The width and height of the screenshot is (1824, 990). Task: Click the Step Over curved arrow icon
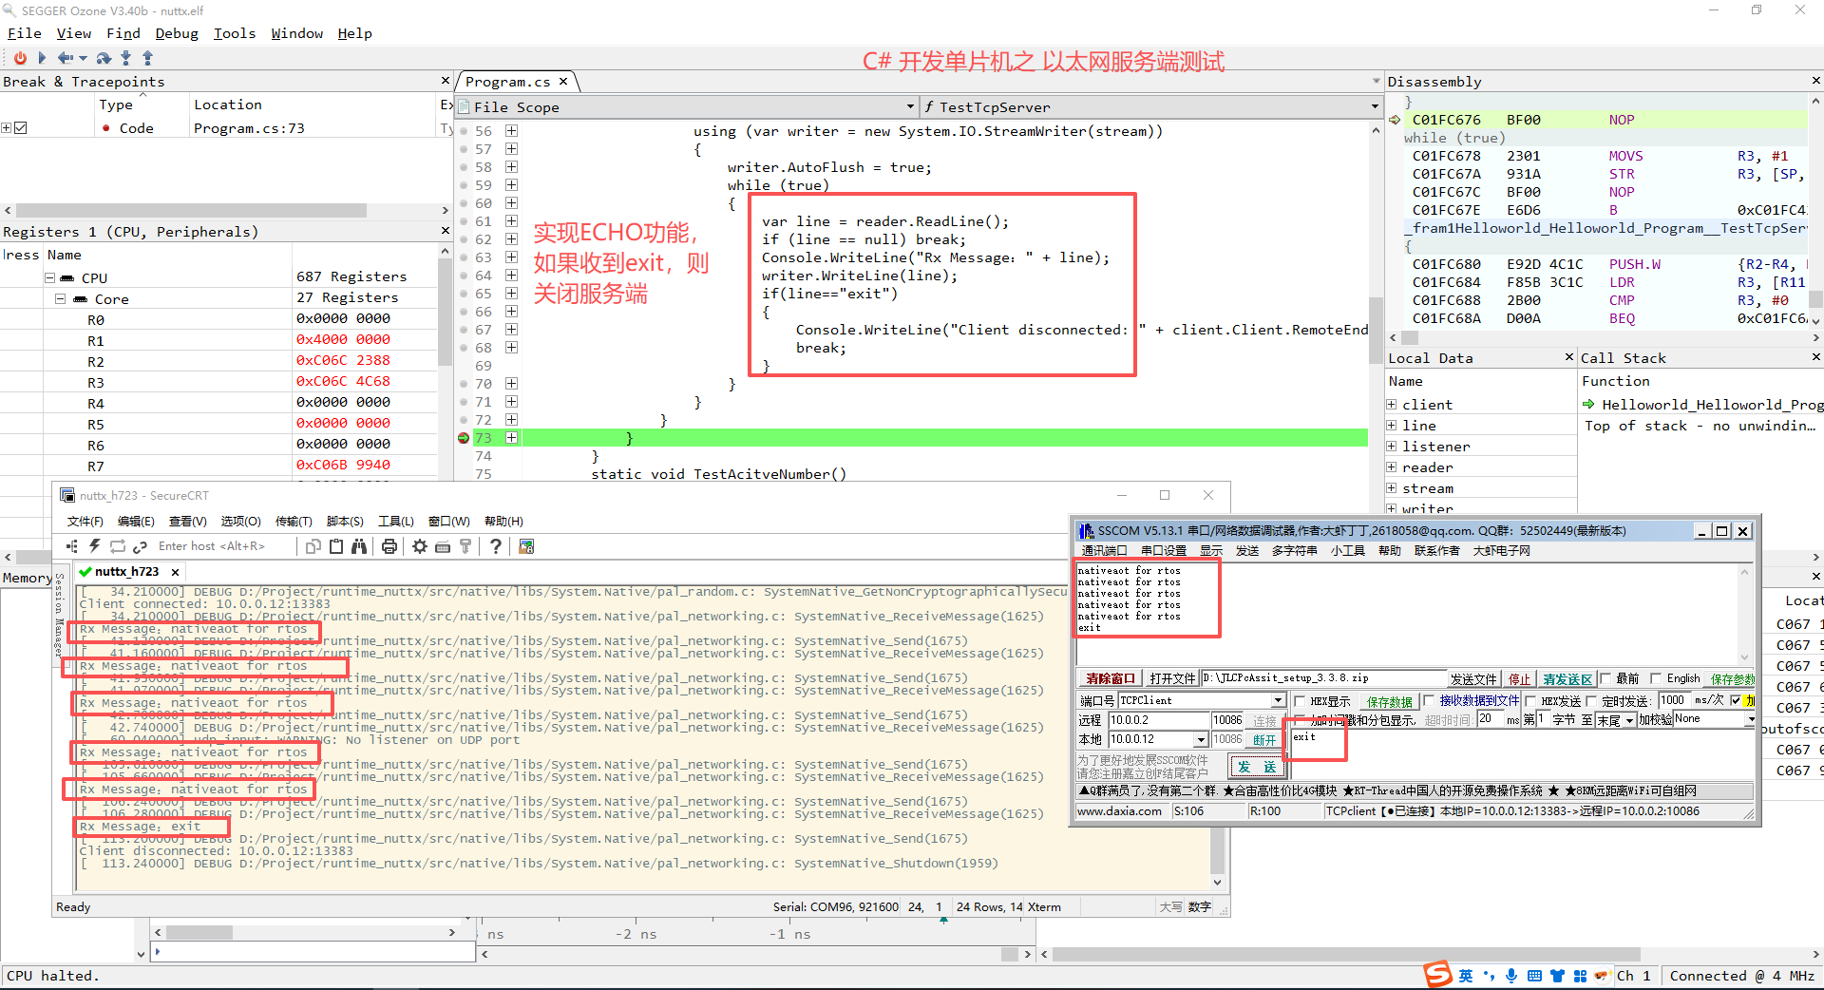(104, 58)
